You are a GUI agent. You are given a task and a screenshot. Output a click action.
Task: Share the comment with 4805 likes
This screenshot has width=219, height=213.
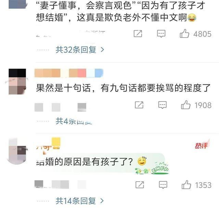[138, 33]
